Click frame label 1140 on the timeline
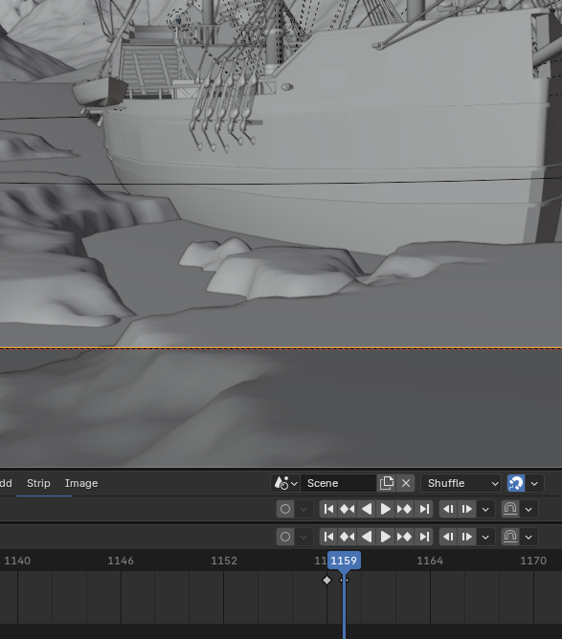562x639 pixels. coord(17,561)
